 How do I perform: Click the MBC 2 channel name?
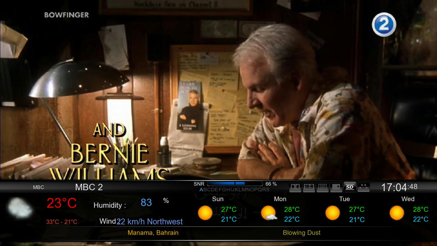[89, 187]
